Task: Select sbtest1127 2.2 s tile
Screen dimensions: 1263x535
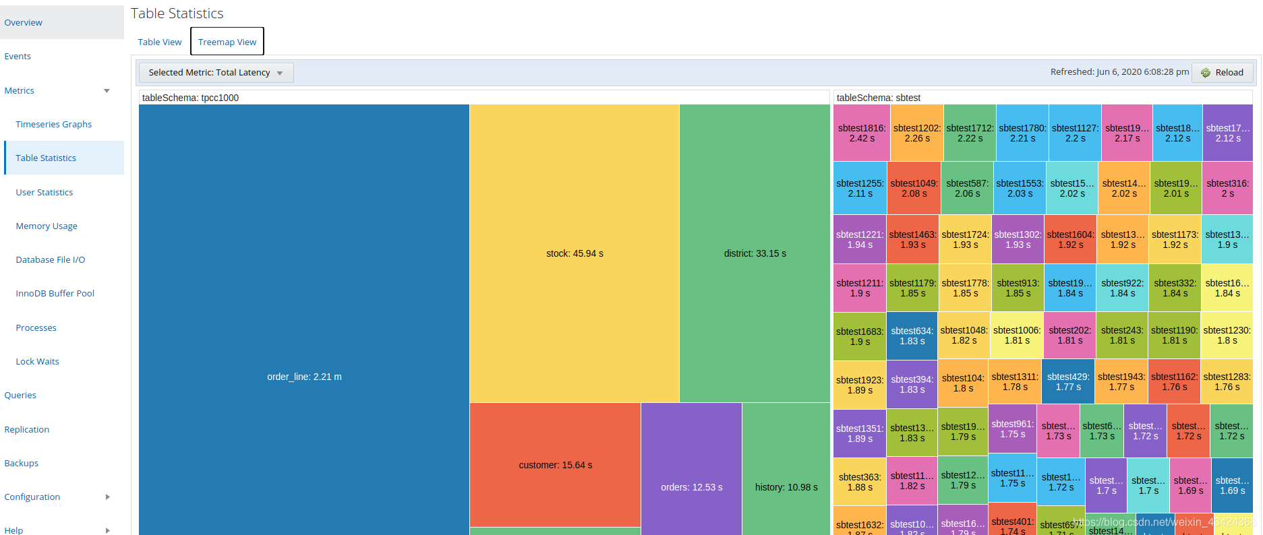Action: pyautogui.click(x=1075, y=133)
